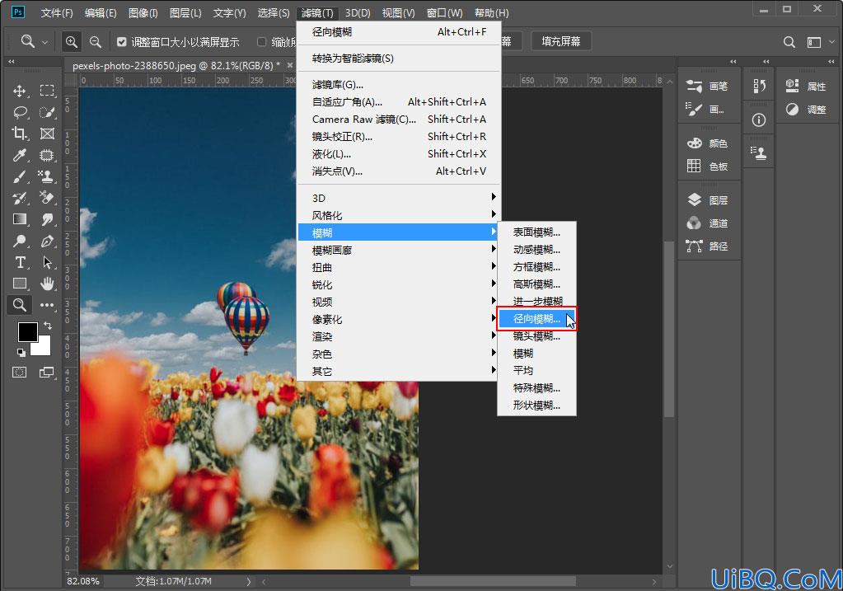
Task: Expand the 锐化 filter submenu
Action: [398, 284]
